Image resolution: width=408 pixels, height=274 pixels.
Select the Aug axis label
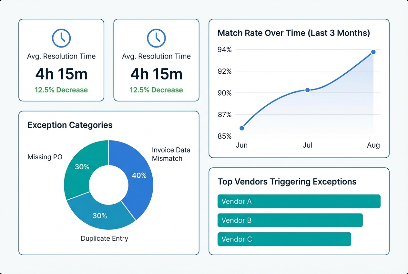tap(373, 145)
